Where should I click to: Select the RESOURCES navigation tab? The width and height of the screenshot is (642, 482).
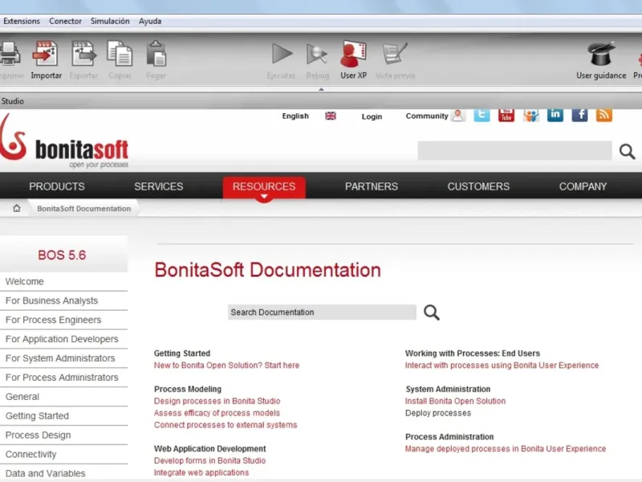point(264,187)
